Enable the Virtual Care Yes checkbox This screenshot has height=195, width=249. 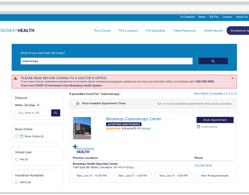tap(17, 159)
